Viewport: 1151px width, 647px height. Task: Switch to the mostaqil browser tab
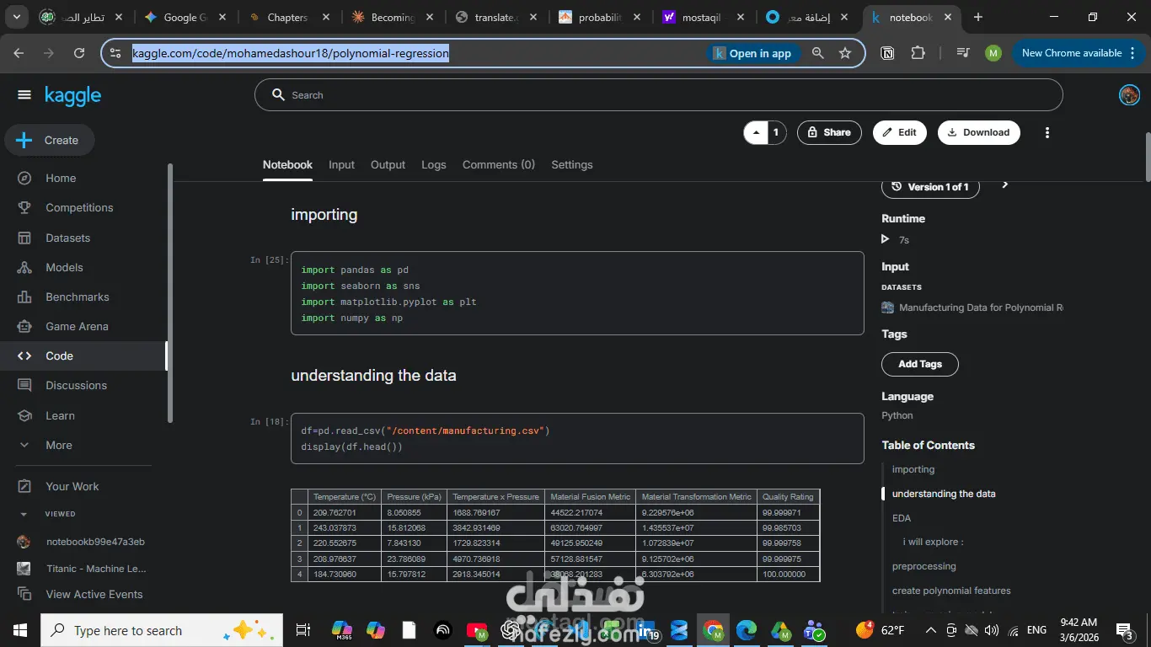pyautogui.click(x=703, y=17)
